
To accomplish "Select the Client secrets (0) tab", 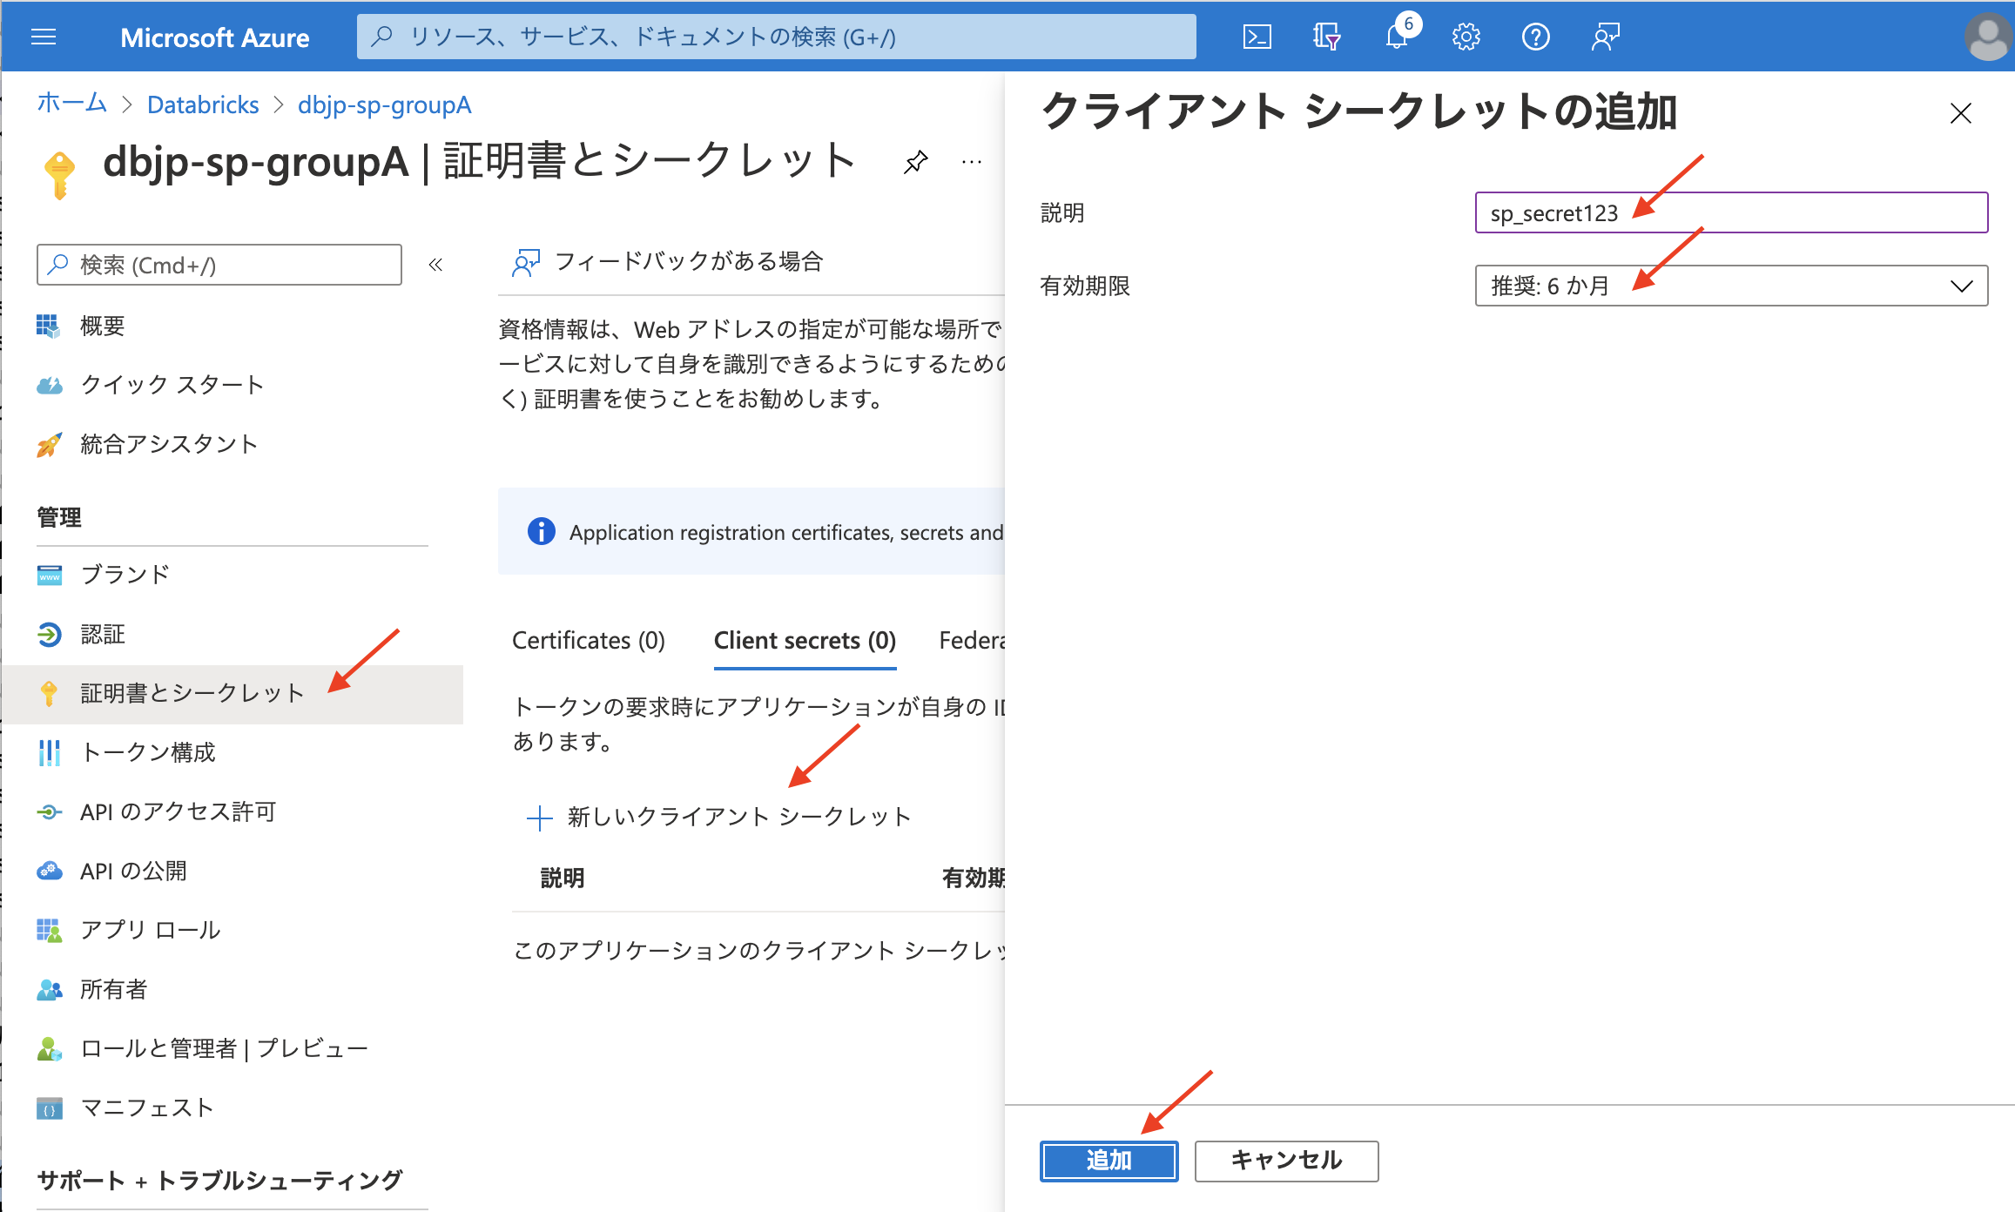I will click(805, 641).
